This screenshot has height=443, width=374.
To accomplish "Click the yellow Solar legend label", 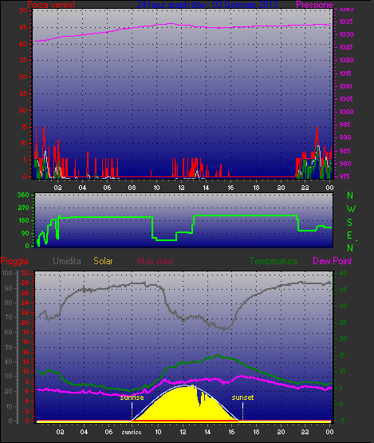I will click(x=103, y=261).
